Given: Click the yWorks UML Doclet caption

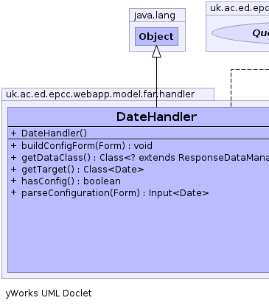Looking at the screenshot, I should [x=49, y=293].
